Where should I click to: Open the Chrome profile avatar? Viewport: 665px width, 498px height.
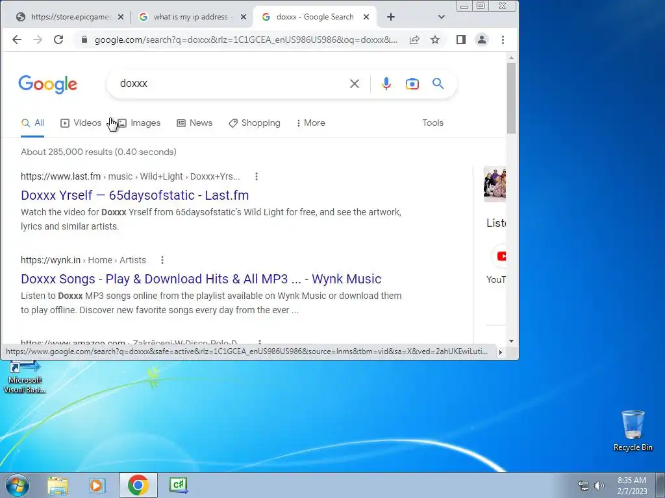click(x=482, y=40)
